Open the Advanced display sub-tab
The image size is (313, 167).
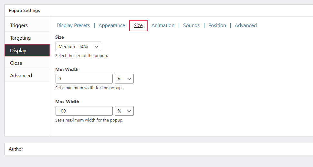coord(246,25)
